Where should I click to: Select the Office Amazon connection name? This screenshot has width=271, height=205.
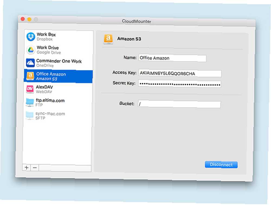tap(51, 74)
